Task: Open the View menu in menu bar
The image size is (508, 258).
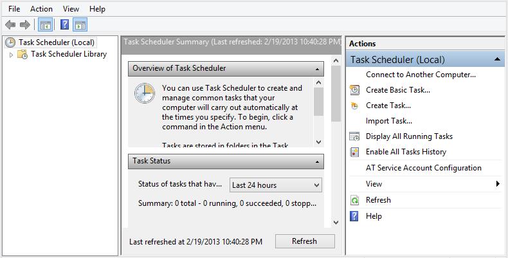Action: [x=71, y=9]
